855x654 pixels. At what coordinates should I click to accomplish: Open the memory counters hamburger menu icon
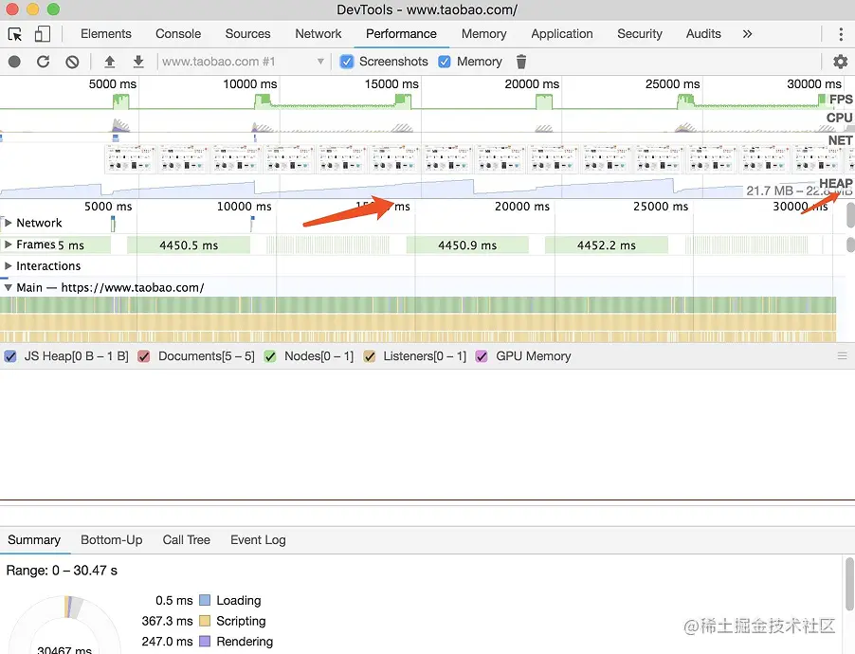point(842,356)
